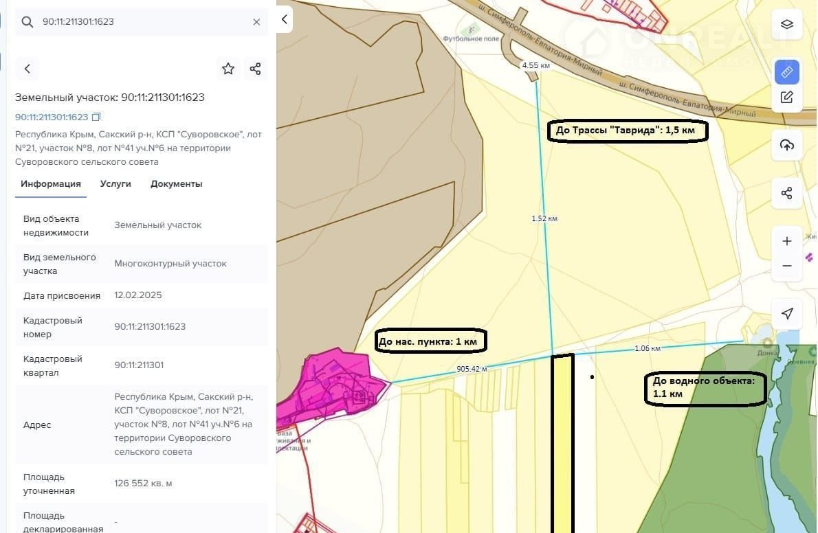Switch to the Услуги tab
This screenshot has height=533, width=818.
click(115, 184)
